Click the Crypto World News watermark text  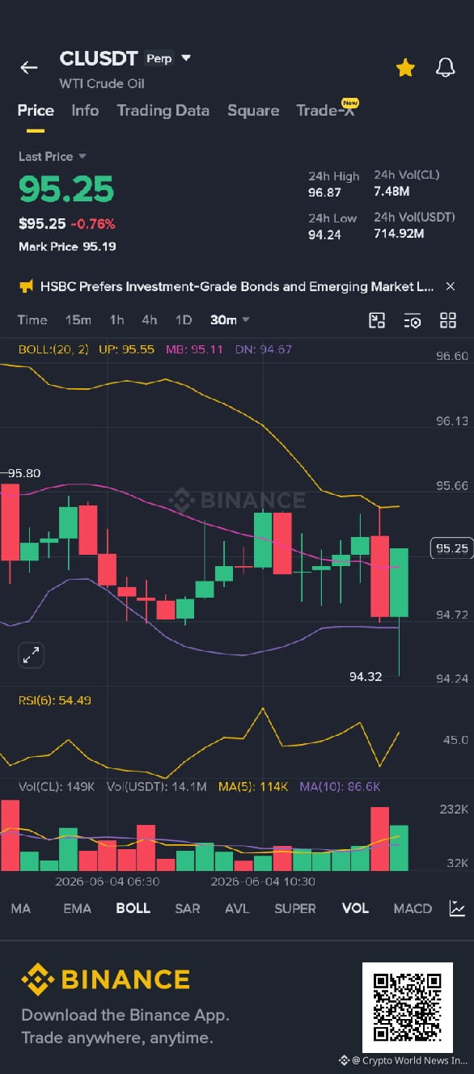(x=408, y=1059)
